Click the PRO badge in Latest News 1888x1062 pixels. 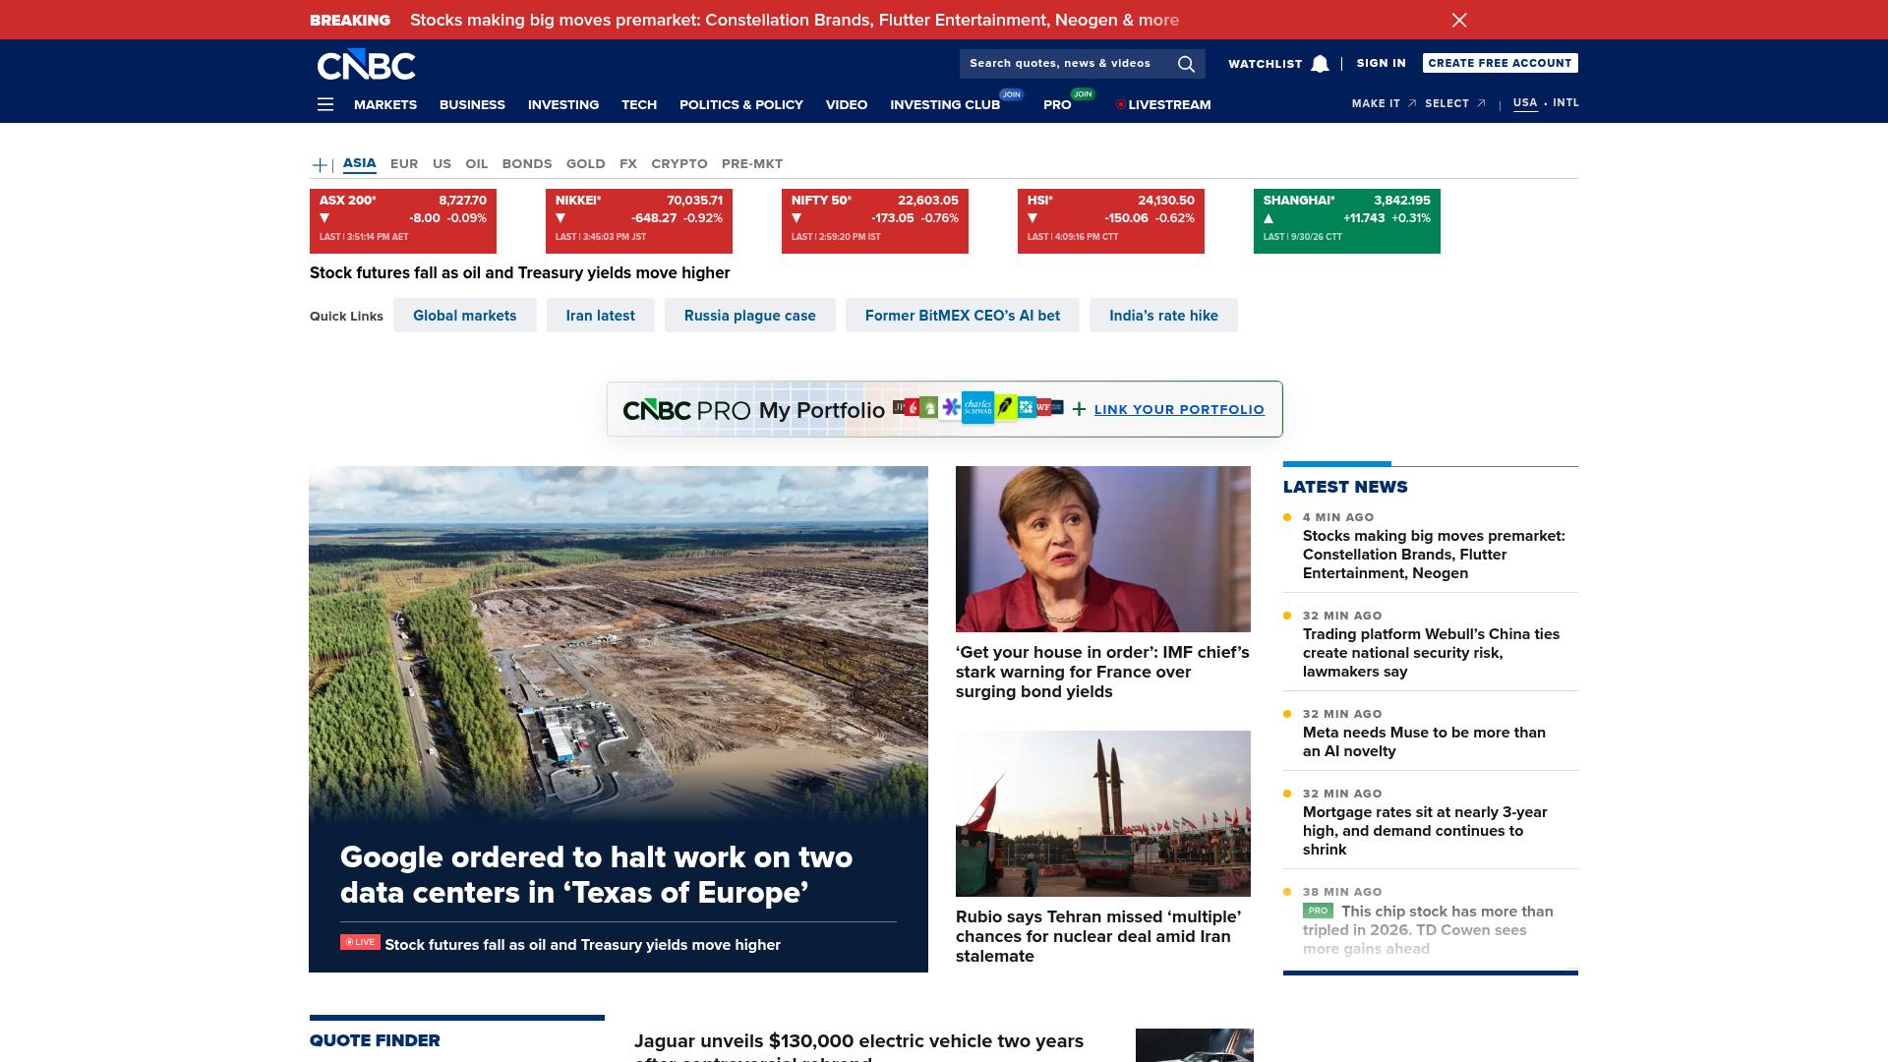1318,911
